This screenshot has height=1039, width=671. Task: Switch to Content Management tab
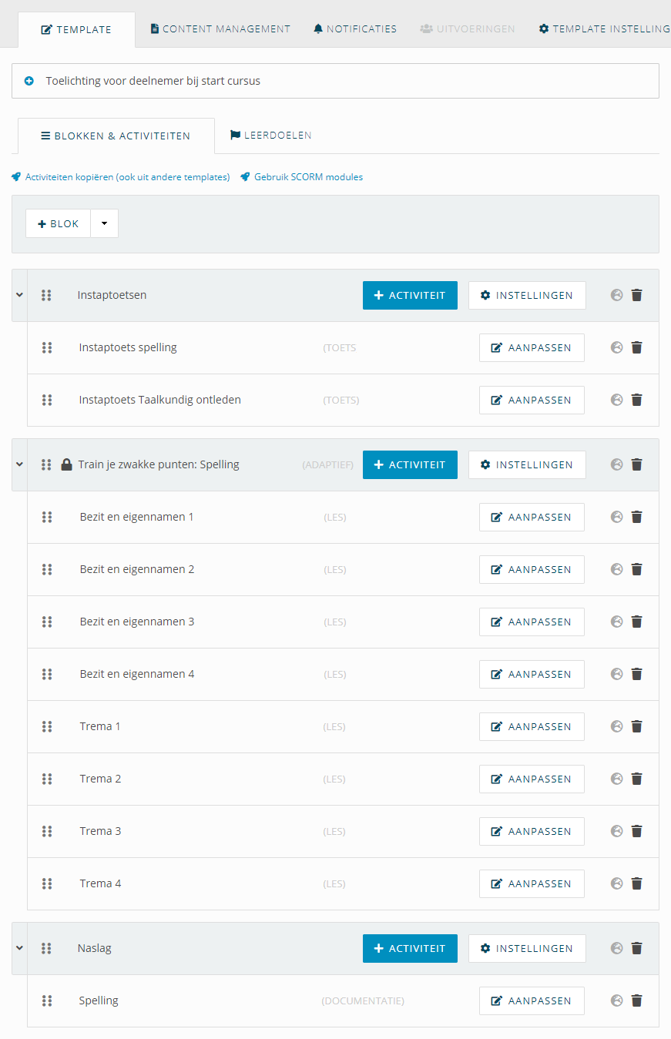pos(220,29)
